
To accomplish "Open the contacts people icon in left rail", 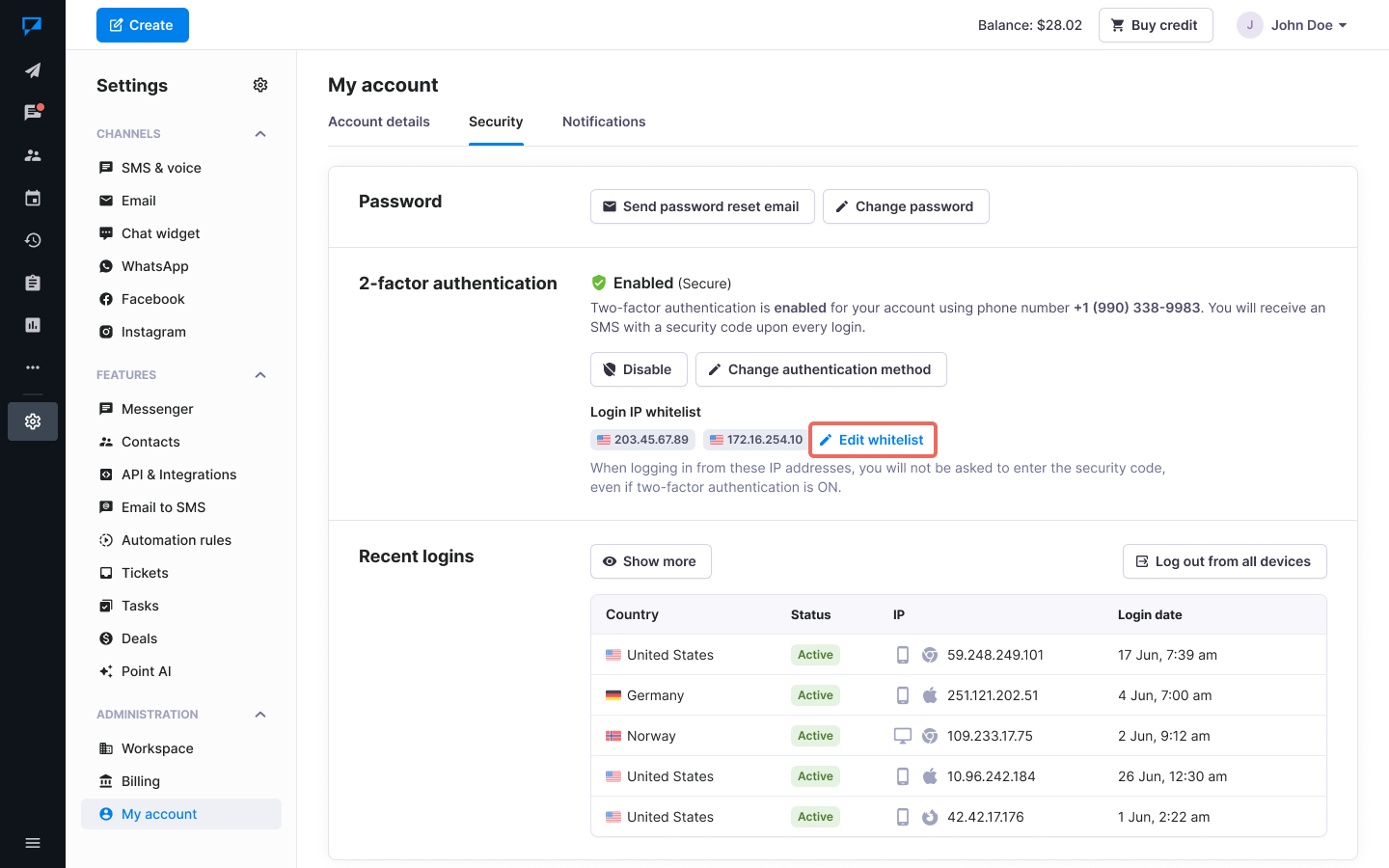I will tap(33, 155).
